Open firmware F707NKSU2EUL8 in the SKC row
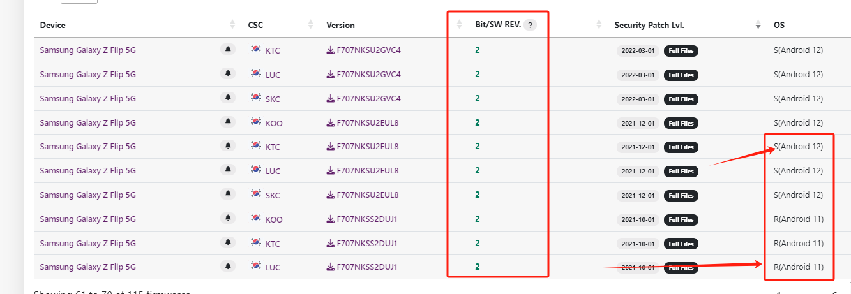This screenshot has width=851, height=294. [x=362, y=195]
